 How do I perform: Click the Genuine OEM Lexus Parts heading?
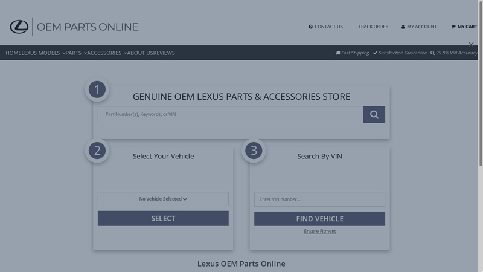point(241,97)
